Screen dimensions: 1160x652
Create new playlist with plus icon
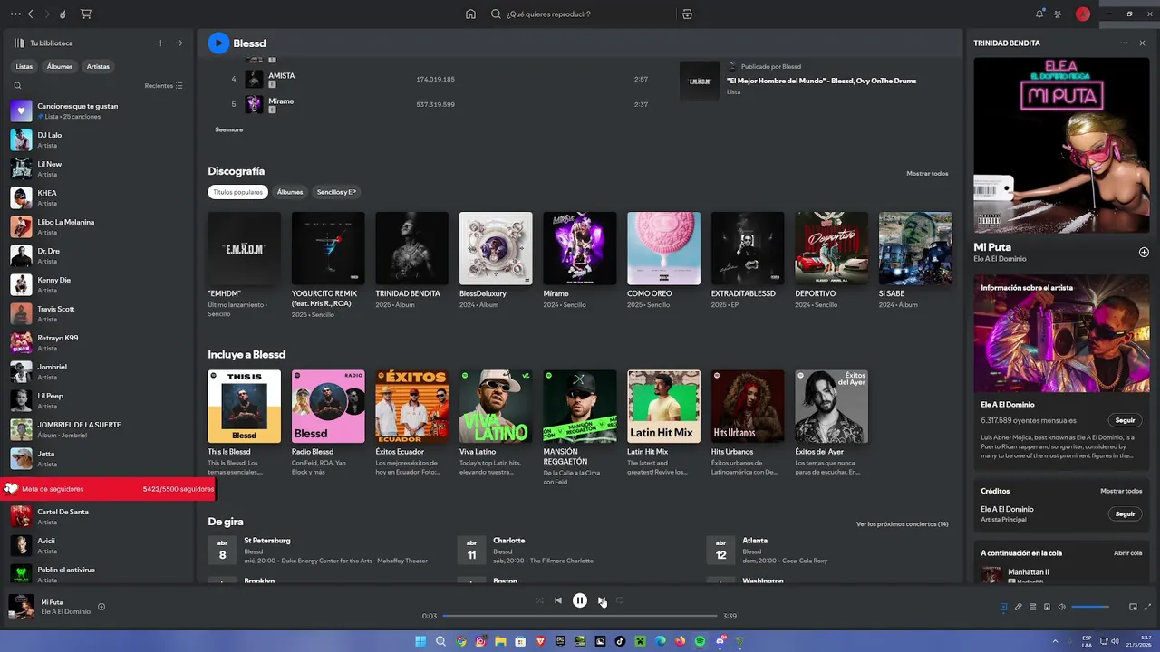coord(161,43)
